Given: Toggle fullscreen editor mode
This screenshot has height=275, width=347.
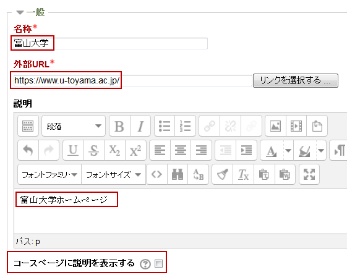Looking at the screenshot, I should coord(309,174).
